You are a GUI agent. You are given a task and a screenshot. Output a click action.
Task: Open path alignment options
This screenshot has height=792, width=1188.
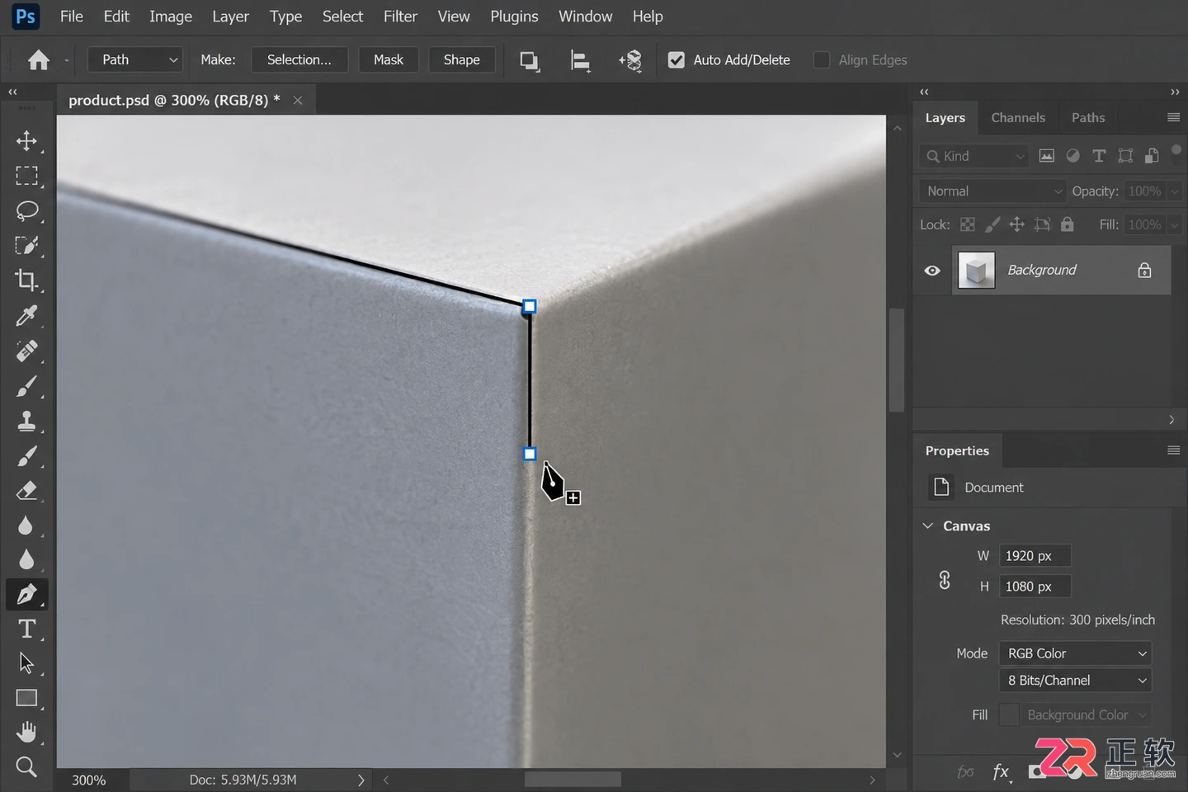point(581,60)
